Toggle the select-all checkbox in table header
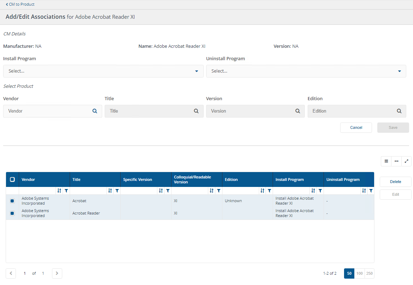Screen dimensions: 413x285 coord(12,179)
